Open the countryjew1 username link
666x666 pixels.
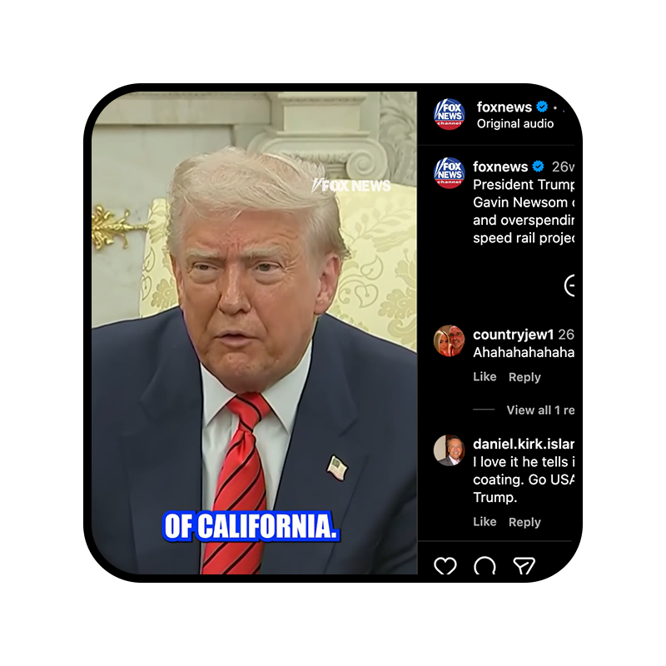click(513, 335)
